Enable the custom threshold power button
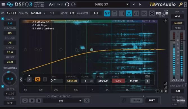 pos(25,101)
